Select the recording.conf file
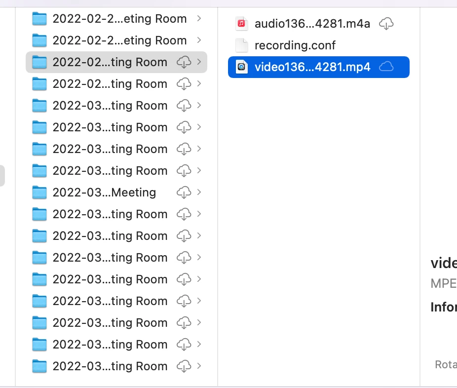 coord(295,45)
